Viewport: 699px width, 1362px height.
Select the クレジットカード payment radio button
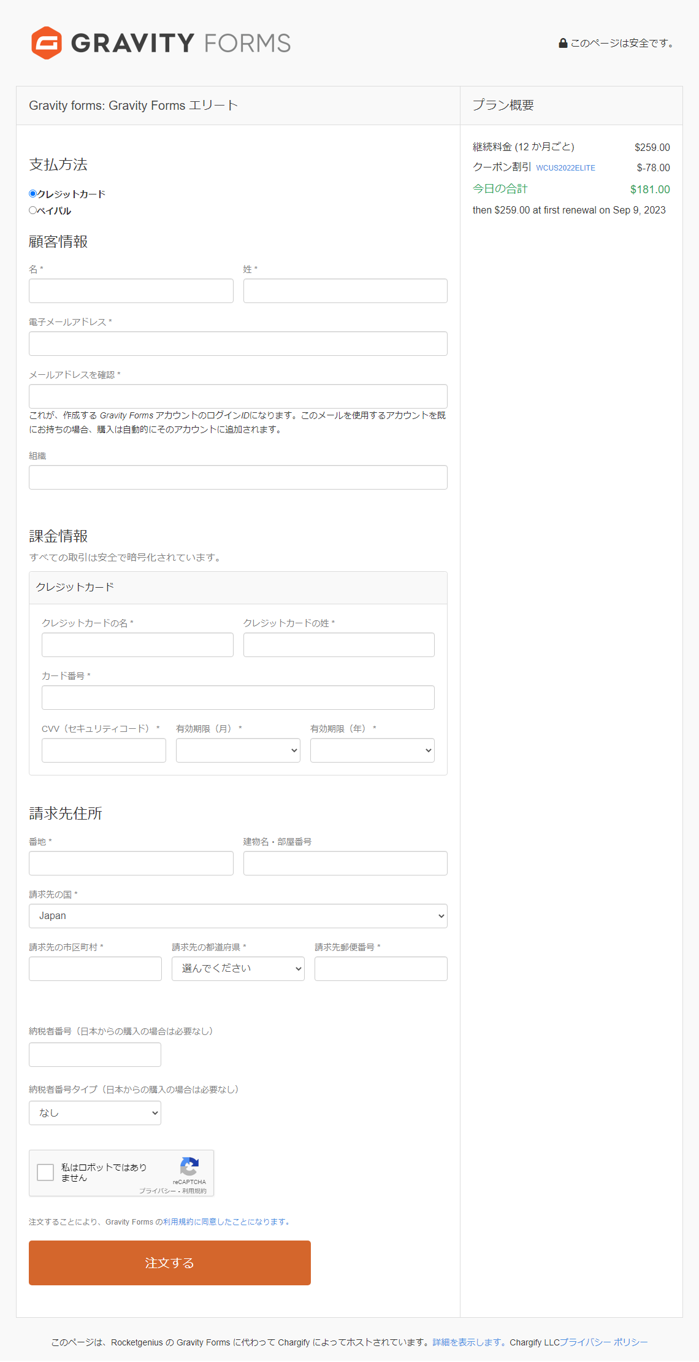point(33,194)
